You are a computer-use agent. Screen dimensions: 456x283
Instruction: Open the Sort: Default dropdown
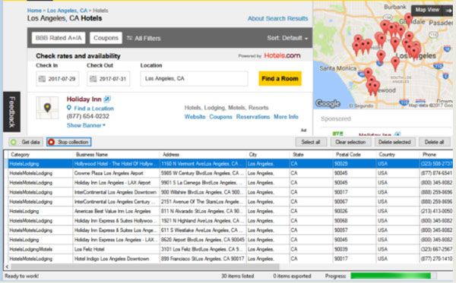tap(287, 38)
